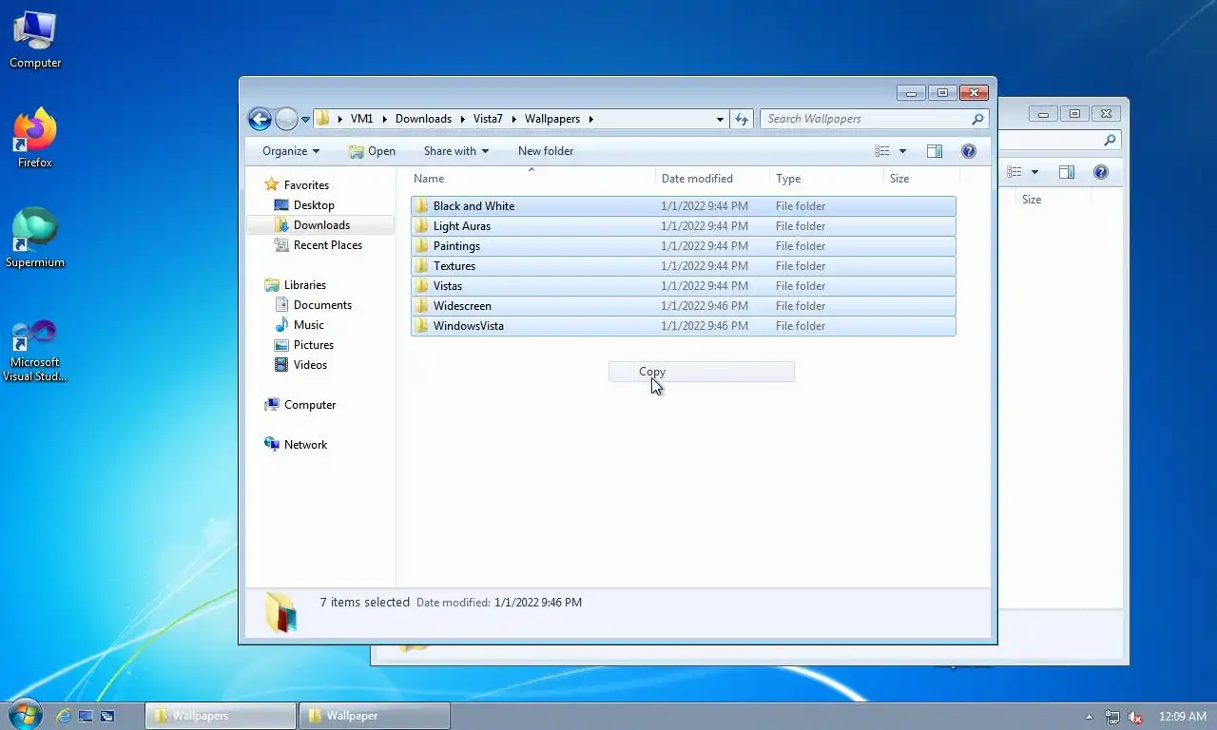Create a New folder
Image resolution: width=1217 pixels, height=730 pixels.
[x=546, y=151]
